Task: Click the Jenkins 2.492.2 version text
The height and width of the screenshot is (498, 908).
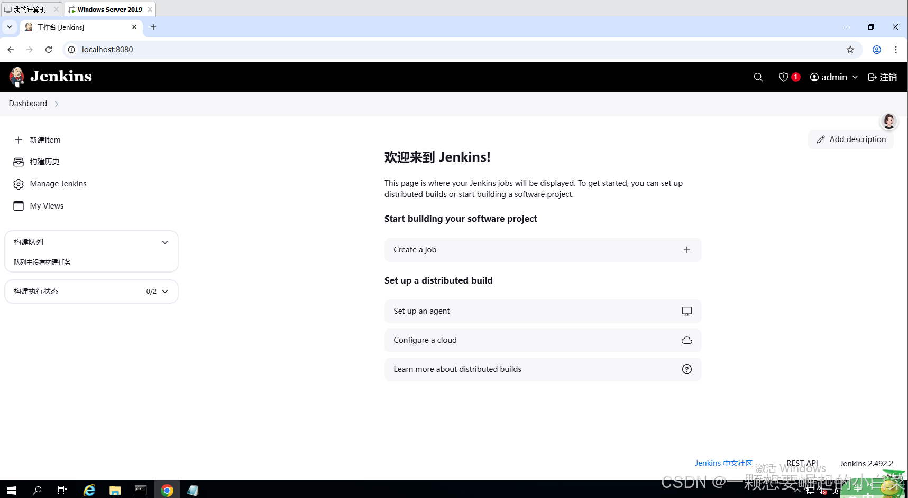Action: point(866,464)
